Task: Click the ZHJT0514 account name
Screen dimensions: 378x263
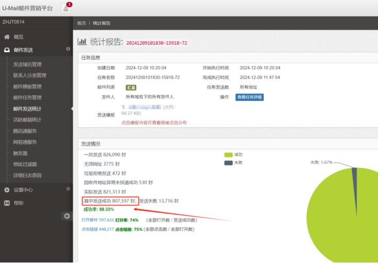Action: click(x=13, y=22)
